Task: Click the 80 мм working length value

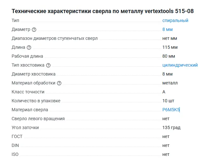Action: [x=169, y=56]
